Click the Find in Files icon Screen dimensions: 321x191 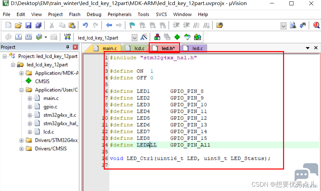tap(220, 25)
